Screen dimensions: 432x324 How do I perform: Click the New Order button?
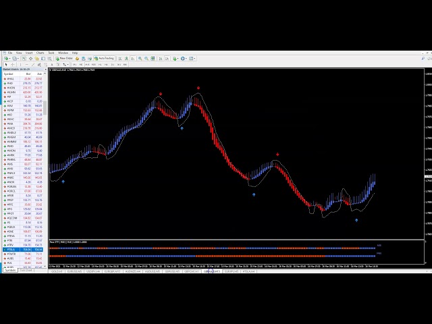[65, 59]
